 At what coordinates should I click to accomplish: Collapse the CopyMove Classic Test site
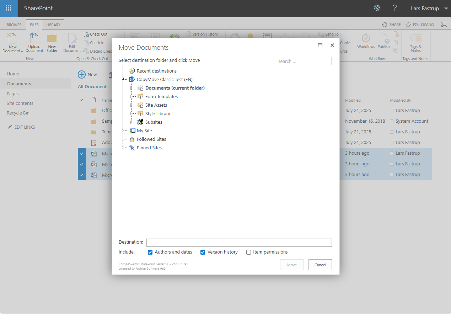[123, 79]
